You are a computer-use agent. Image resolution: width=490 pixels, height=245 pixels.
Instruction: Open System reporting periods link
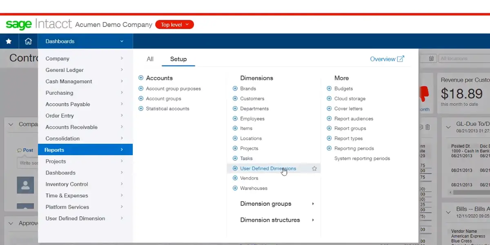point(362,158)
